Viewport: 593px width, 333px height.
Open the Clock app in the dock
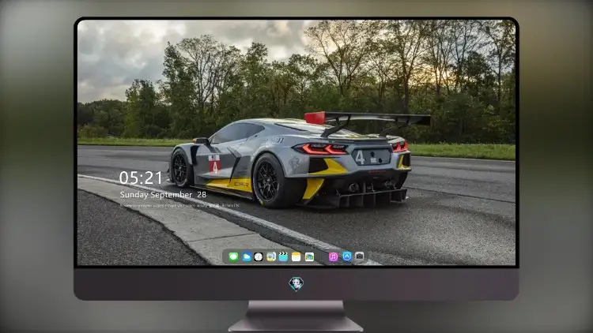pyautogui.click(x=259, y=256)
